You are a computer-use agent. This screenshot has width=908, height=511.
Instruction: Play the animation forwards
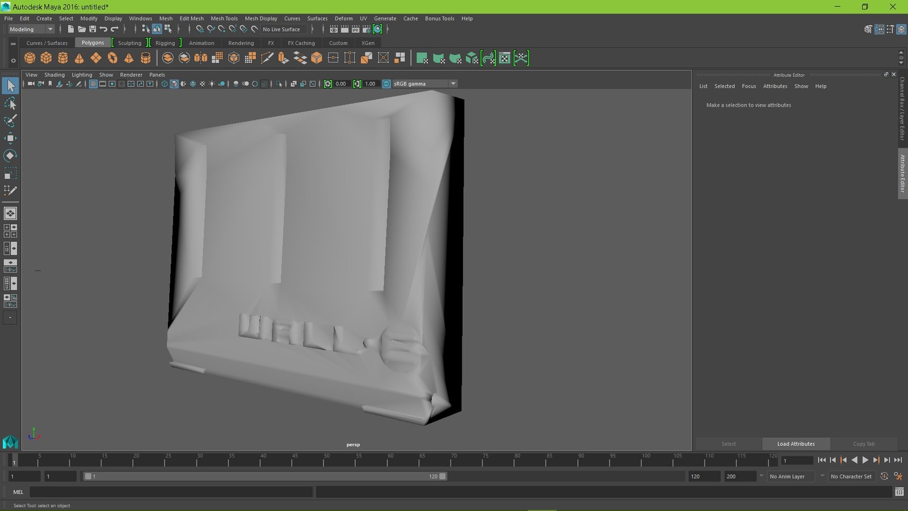[x=865, y=460]
